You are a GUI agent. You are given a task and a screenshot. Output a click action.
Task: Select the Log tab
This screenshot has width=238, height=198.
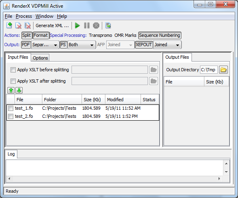(11, 154)
